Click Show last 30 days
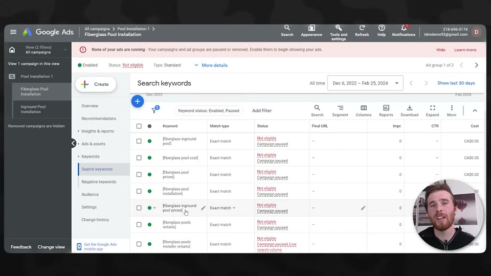Screen dimensions: 491x276 (456, 83)
